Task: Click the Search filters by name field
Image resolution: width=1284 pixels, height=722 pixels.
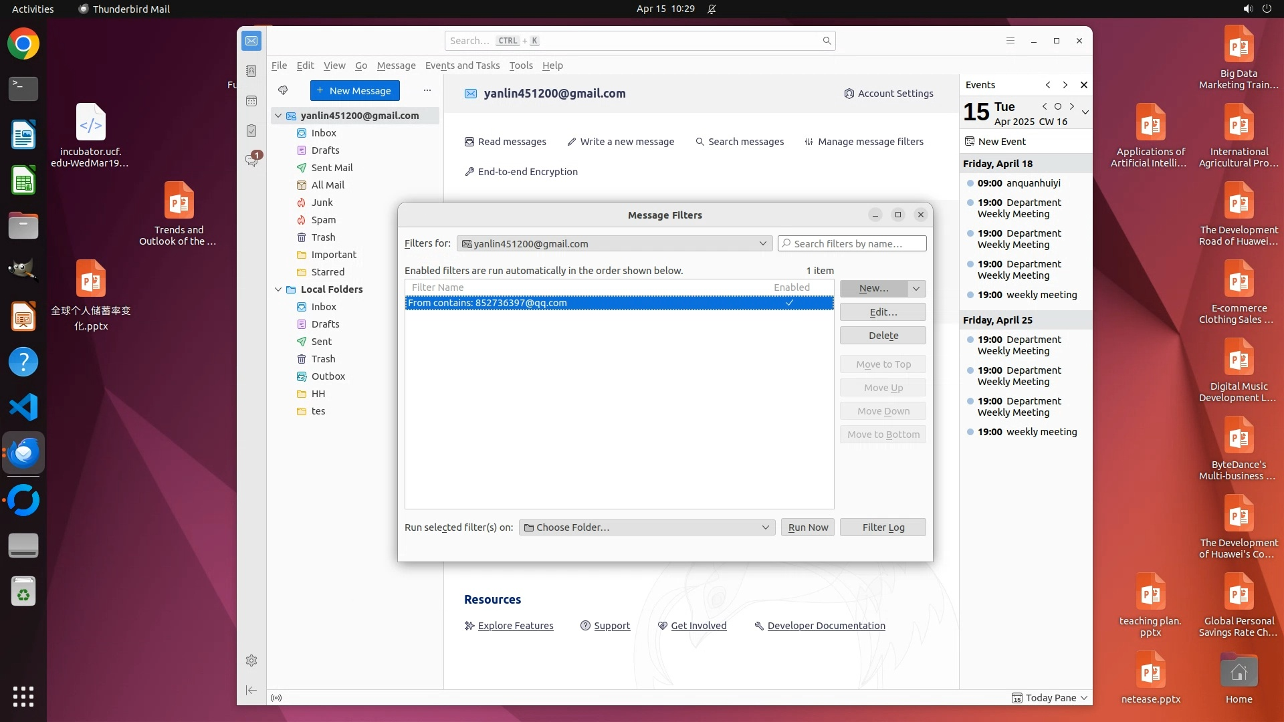Action: (x=853, y=244)
